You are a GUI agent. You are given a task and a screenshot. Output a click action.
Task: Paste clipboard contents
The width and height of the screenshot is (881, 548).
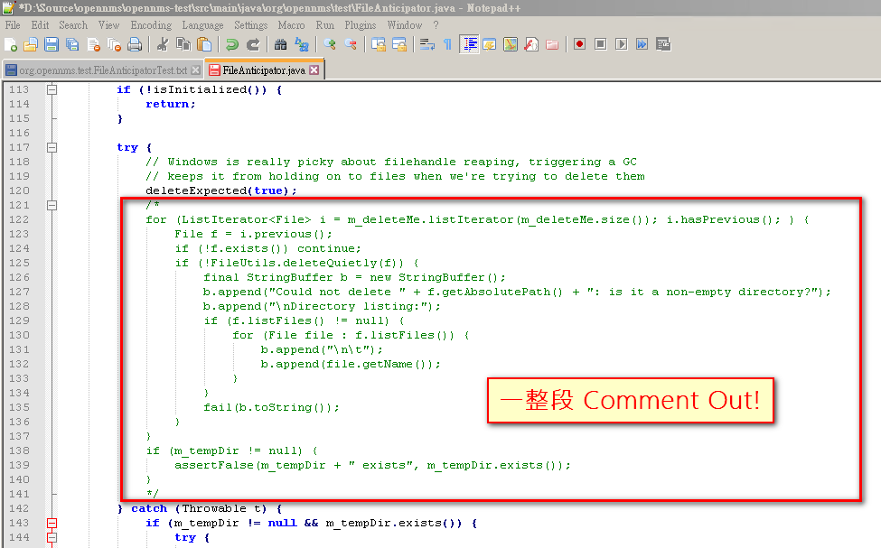[x=204, y=44]
